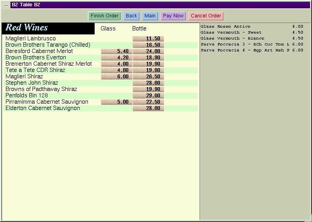
Task: Add Stephen John Shiraz bottle 28.00
Action: pos(148,83)
